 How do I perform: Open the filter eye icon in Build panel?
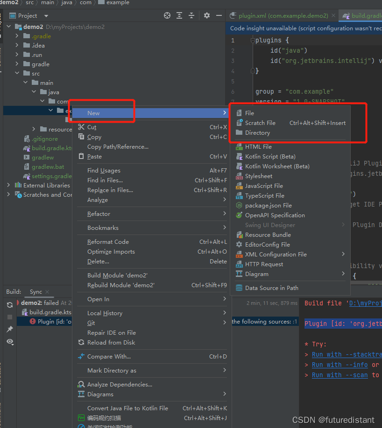(9, 342)
